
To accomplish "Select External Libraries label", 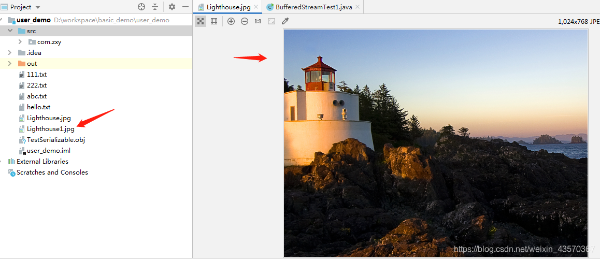I will click(x=42, y=162).
